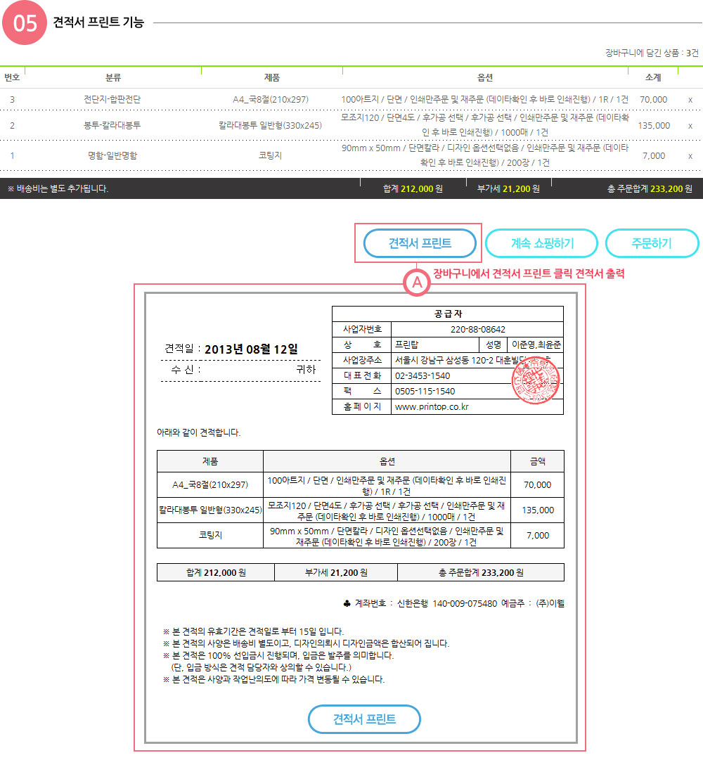Click the 분류 column header
This screenshot has height=779, width=703.
point(113,77)
